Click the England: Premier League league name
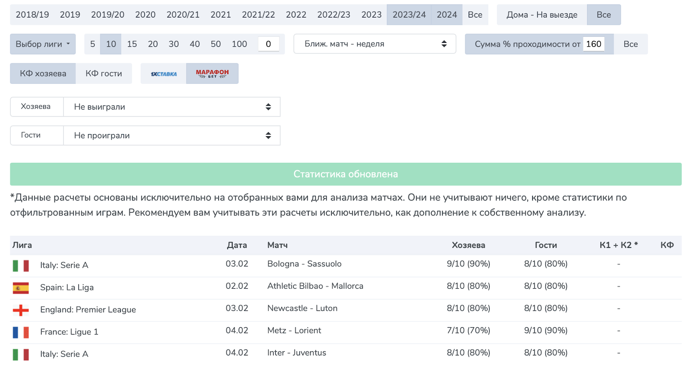The height and width of the screenshot is (382, 686). (x=88, y=310)
